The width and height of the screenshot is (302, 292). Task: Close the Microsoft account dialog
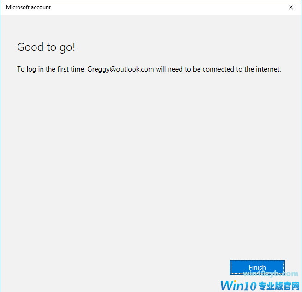point(290,7)
